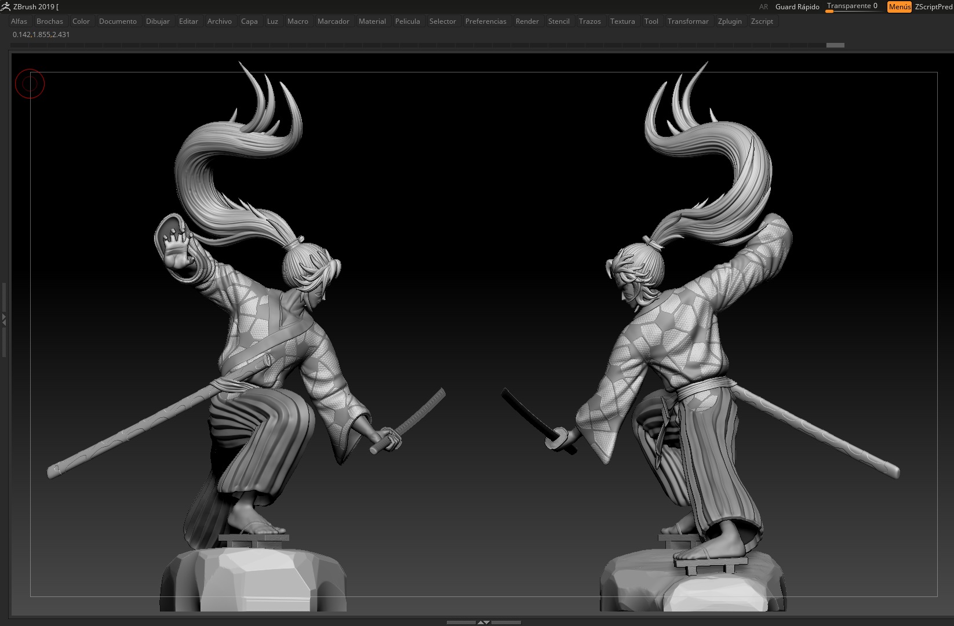Viewport: 954px width, 626px height.
Task: Open the Alfas menu
Action: pos(19,21)
